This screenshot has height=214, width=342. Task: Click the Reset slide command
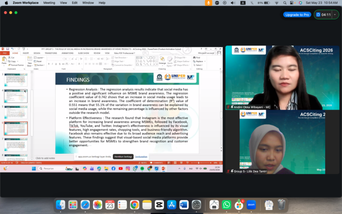point(38,62)
